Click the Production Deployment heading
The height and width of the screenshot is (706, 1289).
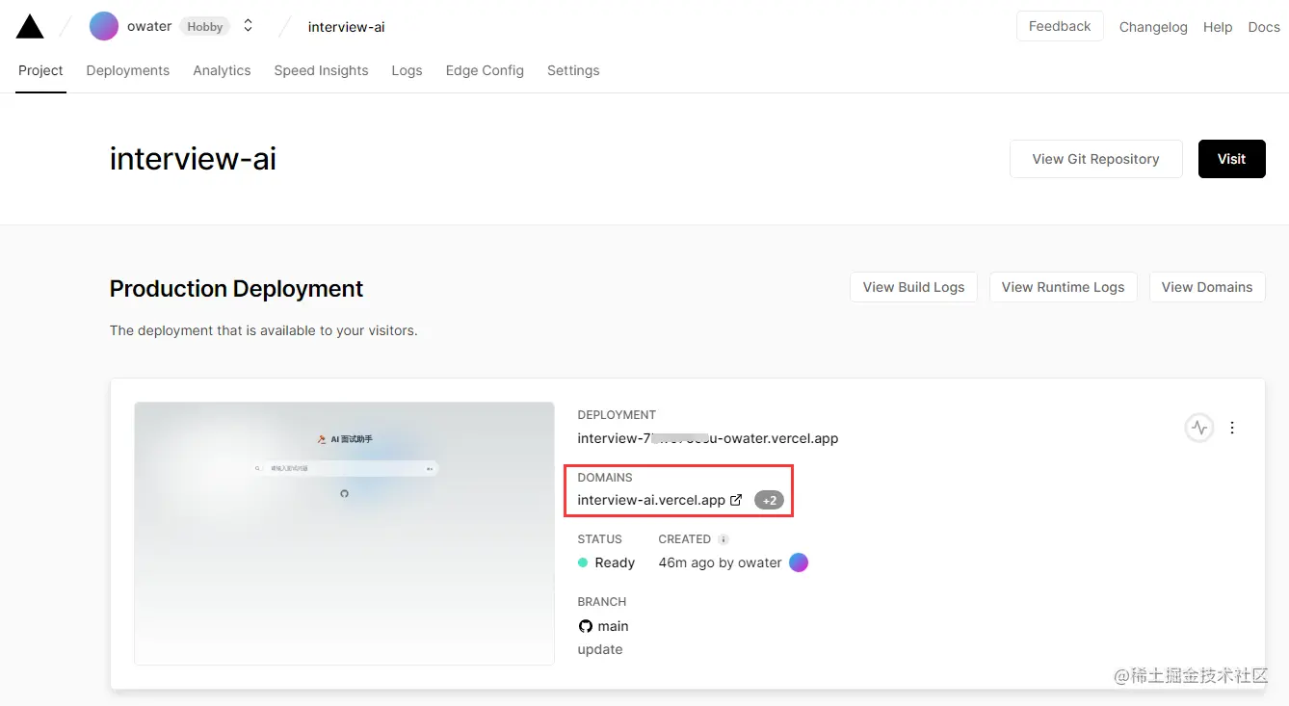pyautogui.click(x=236, y=289)
